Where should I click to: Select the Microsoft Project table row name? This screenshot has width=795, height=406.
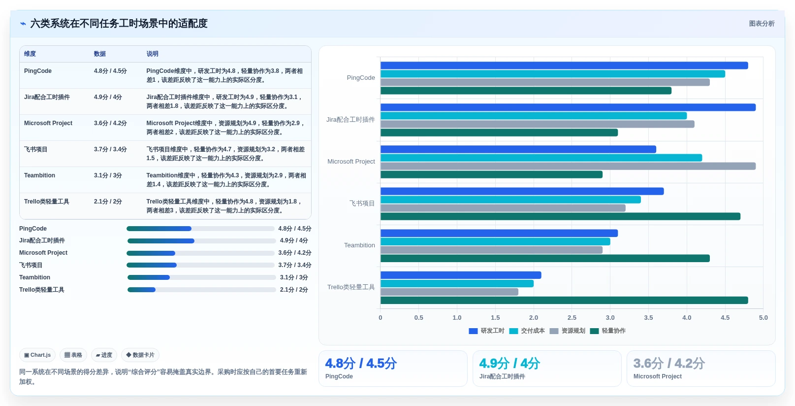pyautogui.click(x=48, y=123)
